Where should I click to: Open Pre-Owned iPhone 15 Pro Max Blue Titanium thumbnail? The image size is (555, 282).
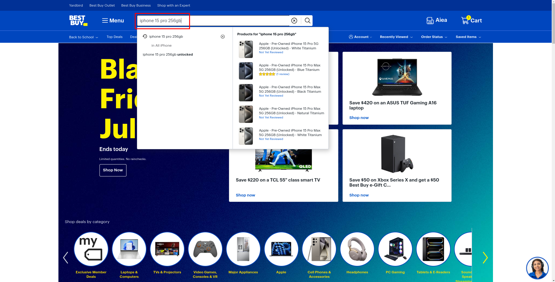pos(246,71)
